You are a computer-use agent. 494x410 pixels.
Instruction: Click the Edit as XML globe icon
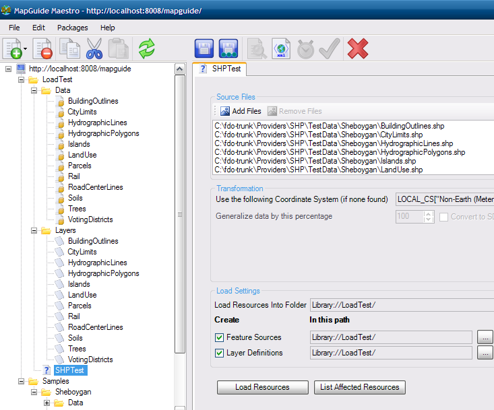click(x=281, y=48)
